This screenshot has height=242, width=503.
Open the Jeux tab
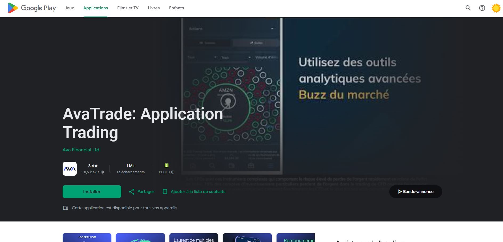click(x=69, y=8)
